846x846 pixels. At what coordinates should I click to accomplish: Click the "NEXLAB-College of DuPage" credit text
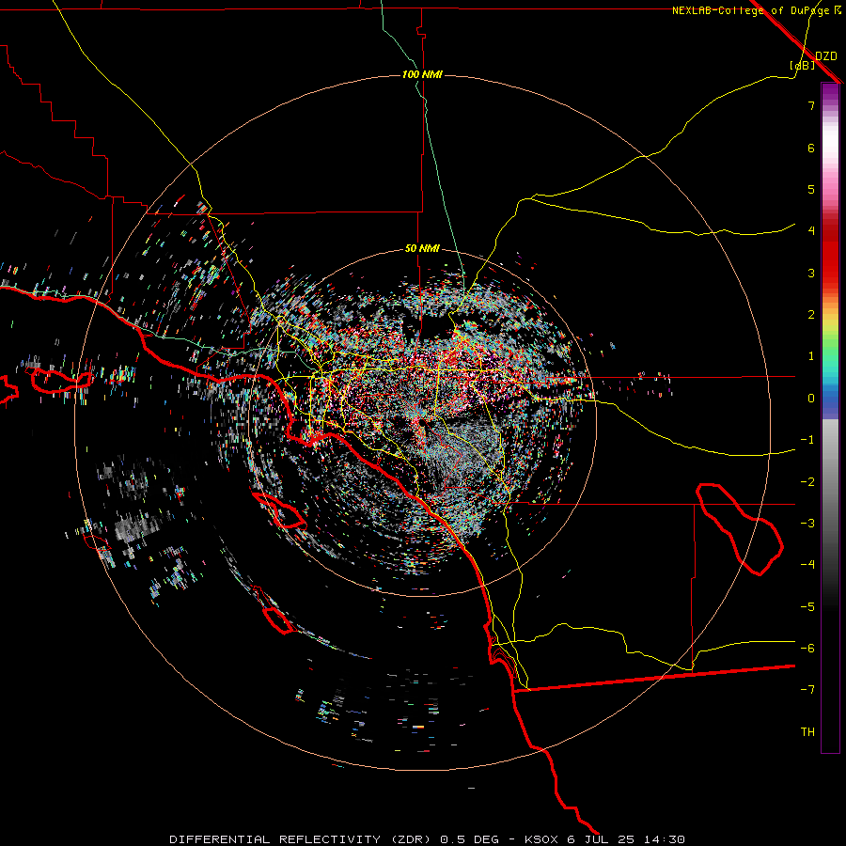[751, 10]
